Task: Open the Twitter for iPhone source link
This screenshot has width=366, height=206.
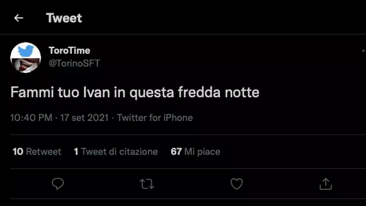Action: click(x=155, y=117)
